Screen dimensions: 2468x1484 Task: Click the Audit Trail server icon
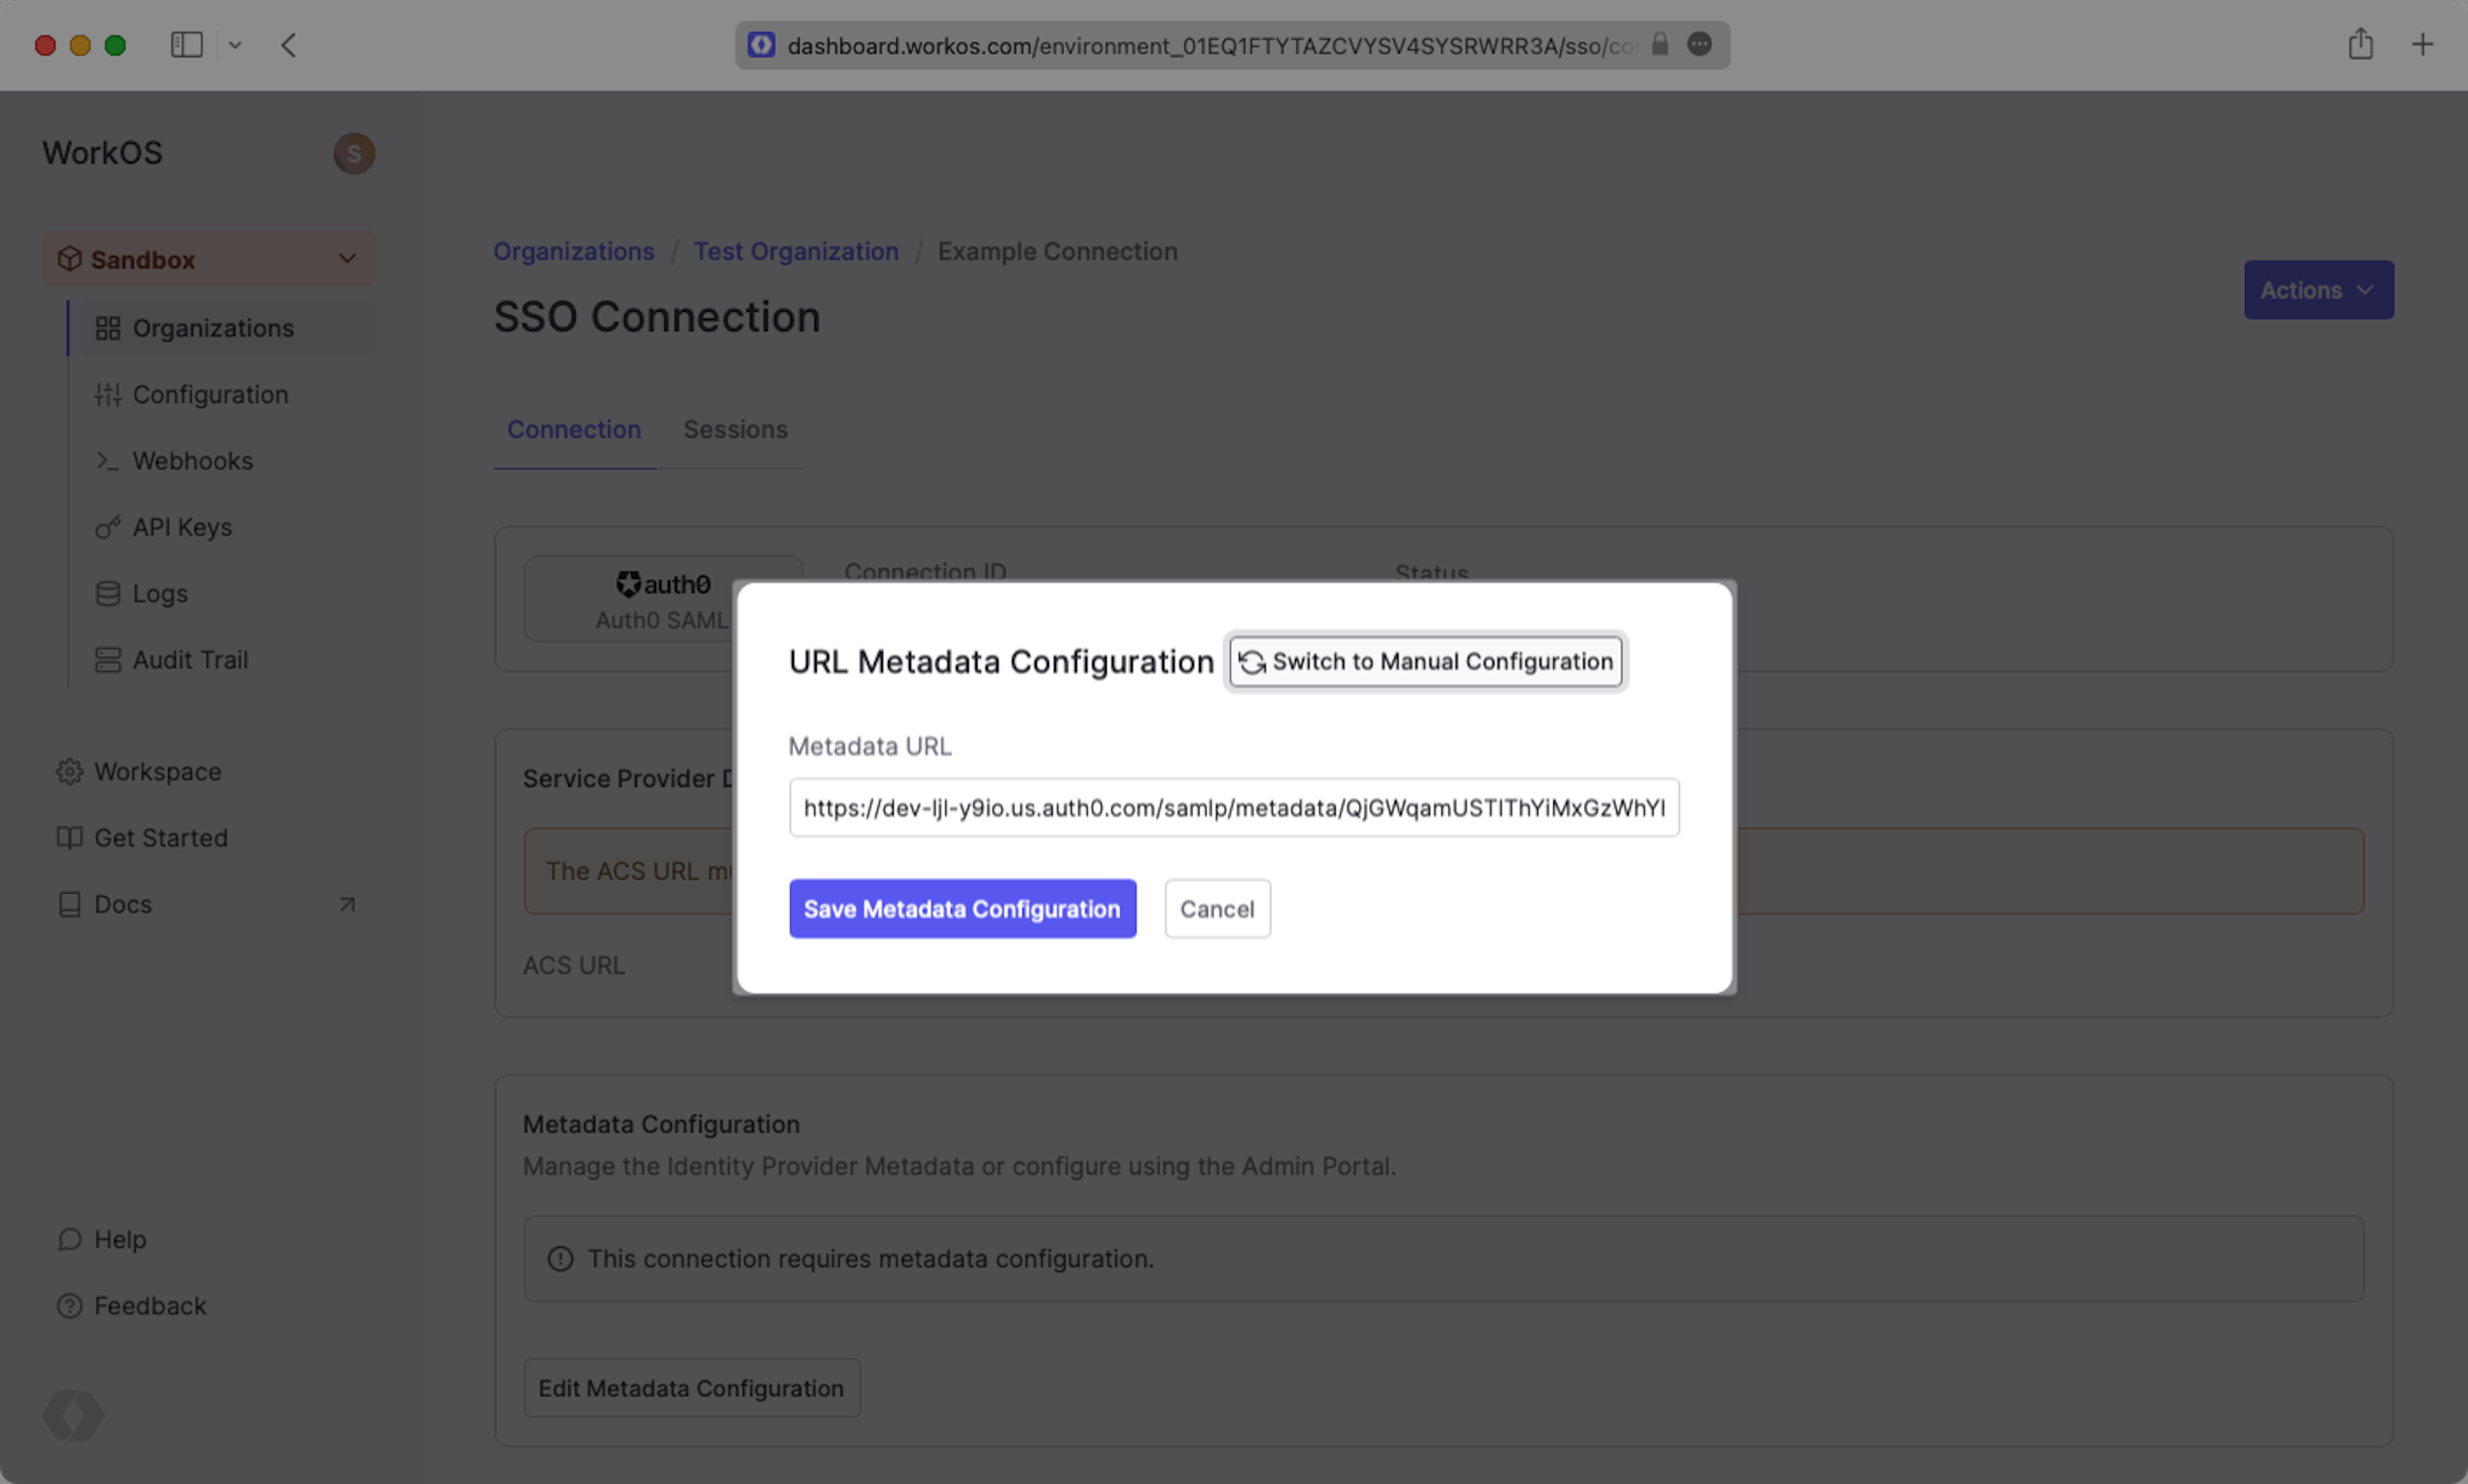108,660
